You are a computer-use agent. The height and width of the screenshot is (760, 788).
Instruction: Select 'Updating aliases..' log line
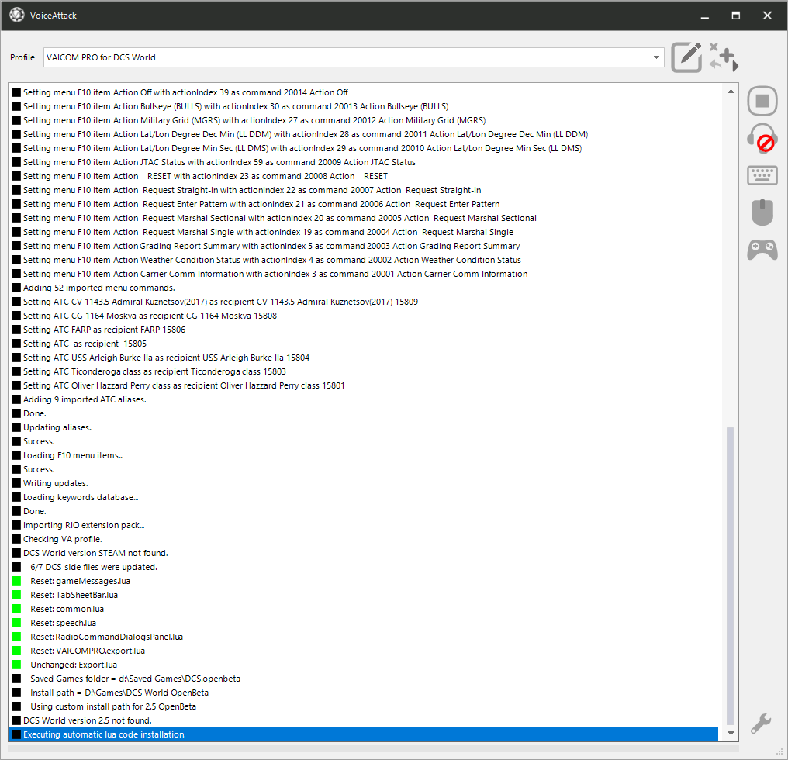[x=363, y=427]
